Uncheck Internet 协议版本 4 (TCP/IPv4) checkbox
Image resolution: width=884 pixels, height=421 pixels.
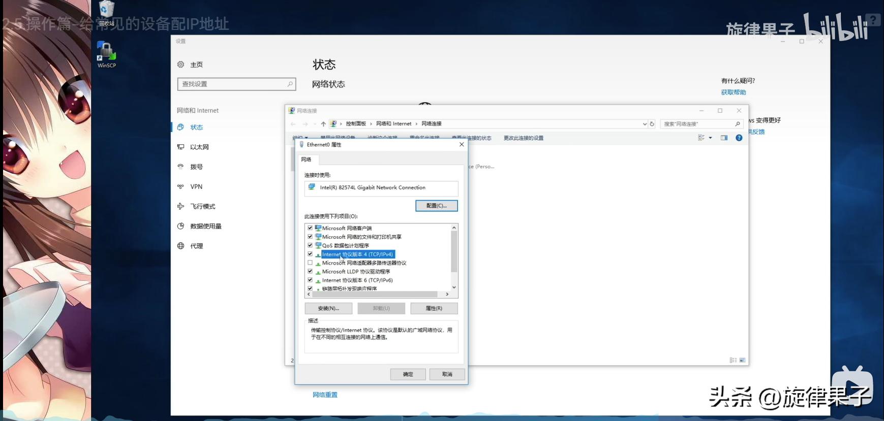(x=310, y=254)
